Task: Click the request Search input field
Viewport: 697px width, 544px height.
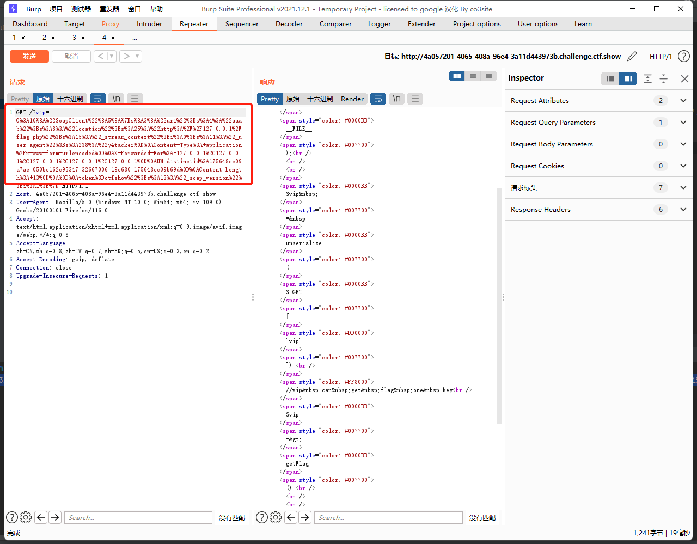Action: [x=138, y=517]
